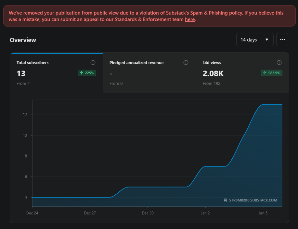Click the Dec 30 axis label
This screenshot has width=298, height=229.
point(148,213)
